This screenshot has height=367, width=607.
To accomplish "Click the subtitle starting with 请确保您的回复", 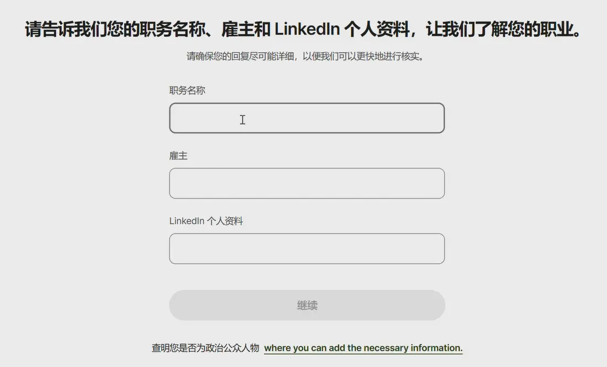I will [x=305, y=57].
